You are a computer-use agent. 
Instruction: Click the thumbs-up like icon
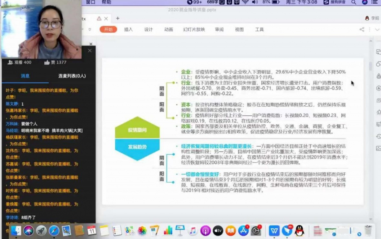pos(47,62)
